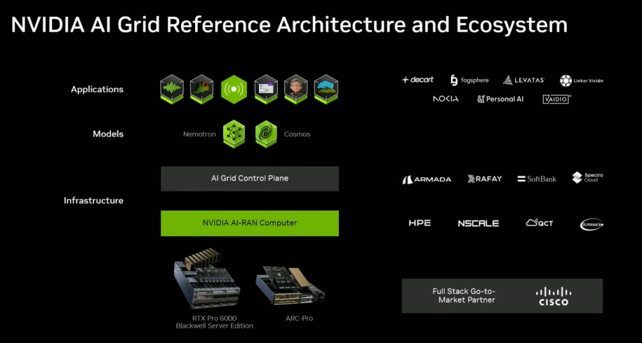Select the Linker Vision logo

[x=582, y=80]
